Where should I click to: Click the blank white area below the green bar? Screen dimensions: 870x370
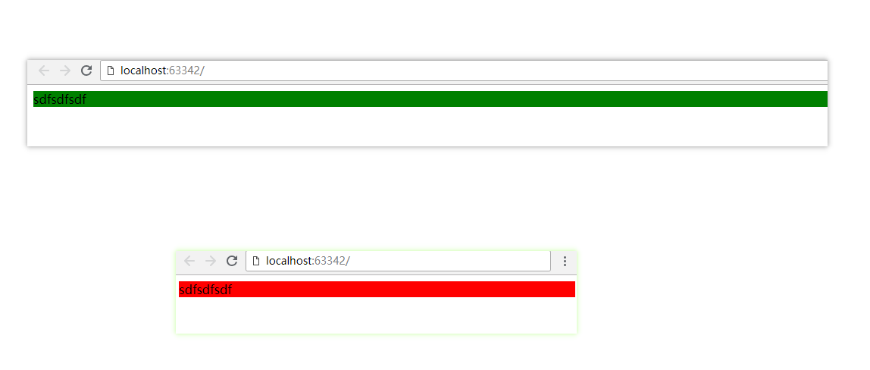click(427, 127)
